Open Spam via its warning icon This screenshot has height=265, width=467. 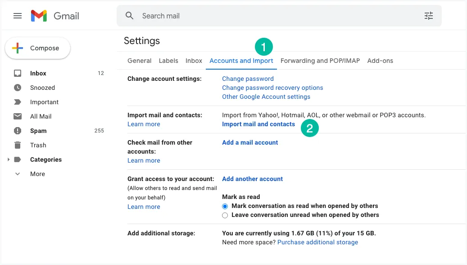tap(17, 131)
